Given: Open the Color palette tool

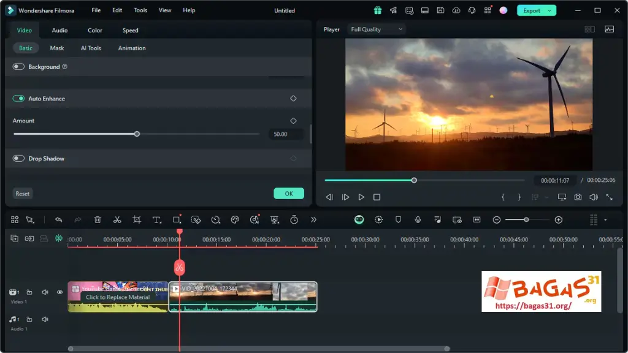Looking at the screenshot, I should pos(235,219).
